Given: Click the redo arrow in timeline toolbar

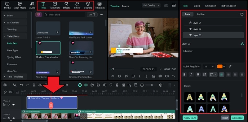Looking at the screenshot, I should pos(28,85).
